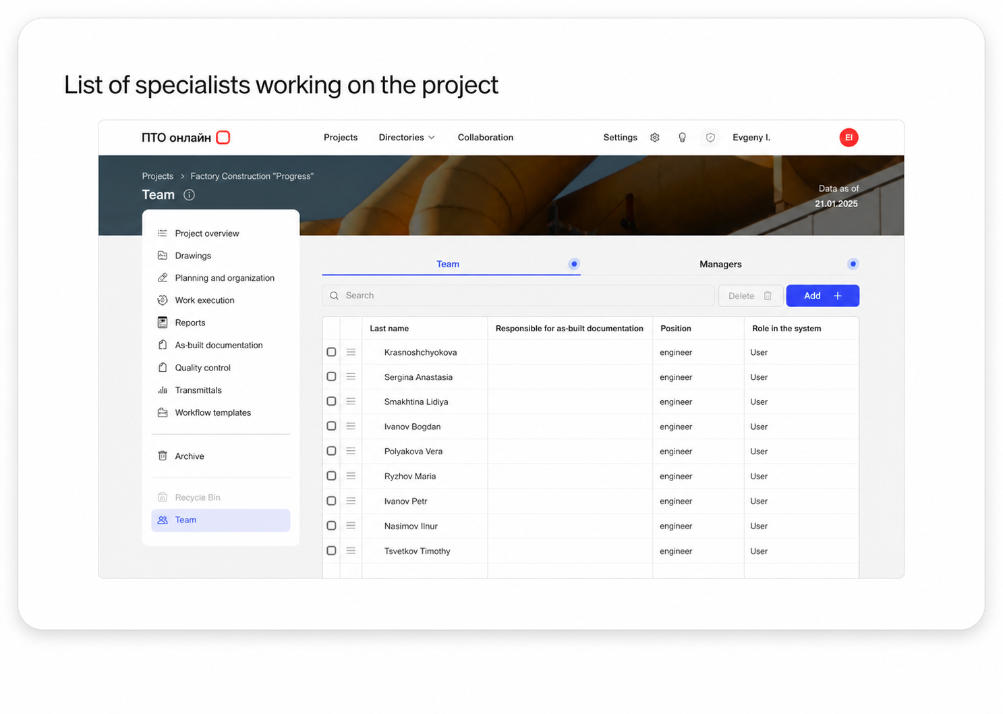The height and width of the screenshot is (714, 1003).
Task: Click the Project overview list icon
Action: [163, 234]
